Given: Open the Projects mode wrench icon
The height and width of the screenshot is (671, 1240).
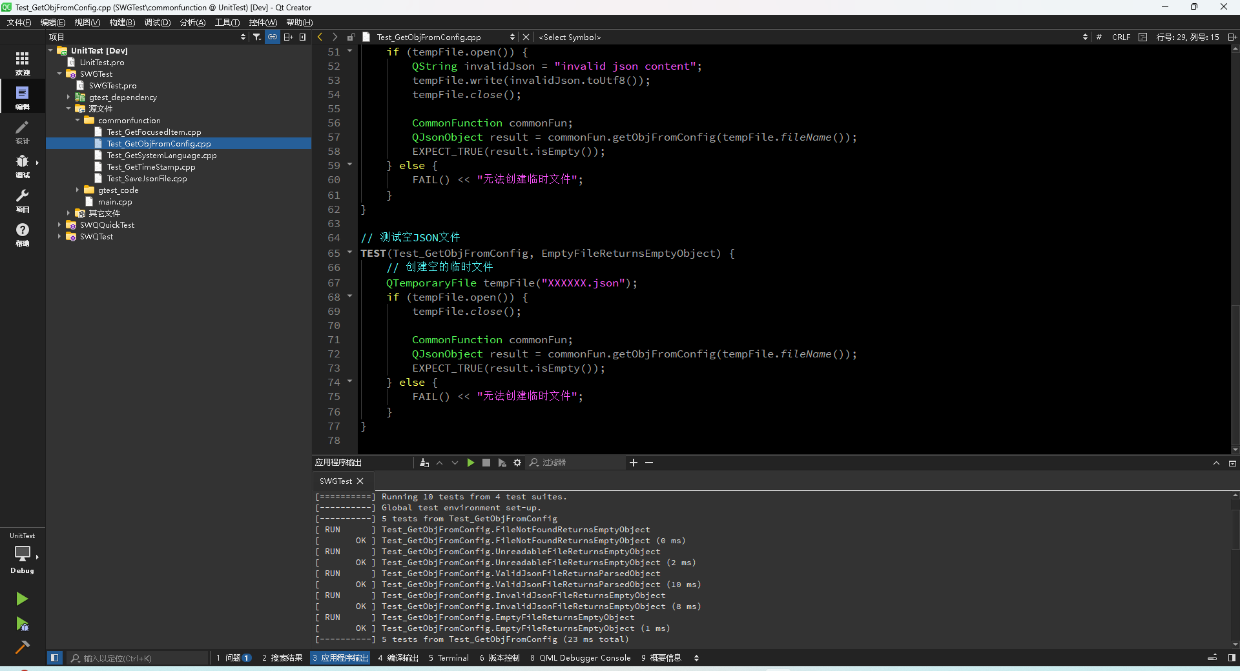Looking at the screenshot, I should 23,200.
